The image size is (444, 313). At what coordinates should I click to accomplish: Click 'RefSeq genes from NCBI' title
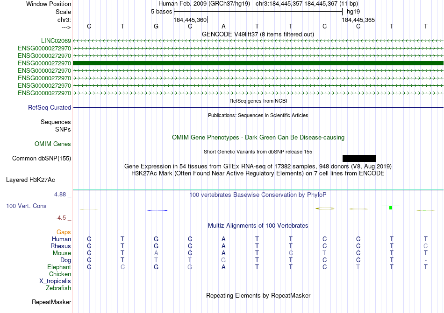point(258,101)
